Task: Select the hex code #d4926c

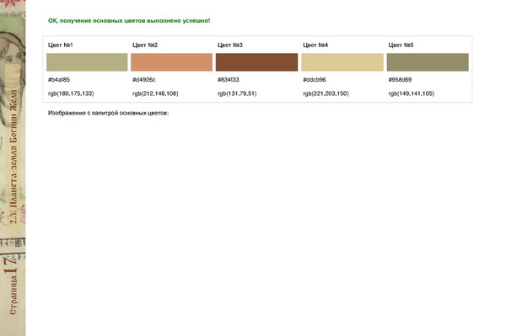Action: pos(144,79)
